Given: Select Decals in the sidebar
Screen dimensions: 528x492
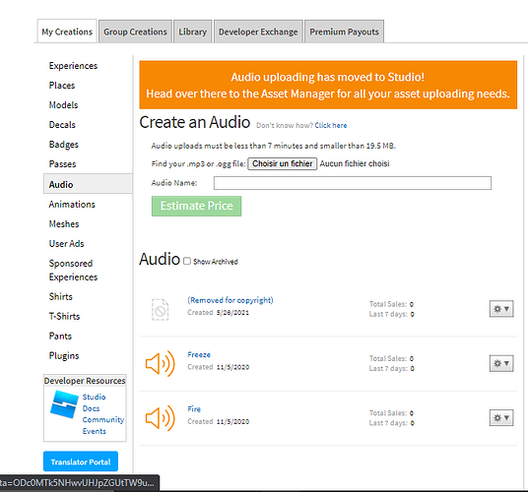Looking at the screenshot, I should point(62,125).
